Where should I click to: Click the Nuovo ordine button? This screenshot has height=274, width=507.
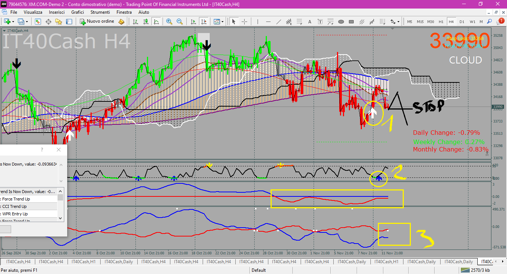coord(97,22)
